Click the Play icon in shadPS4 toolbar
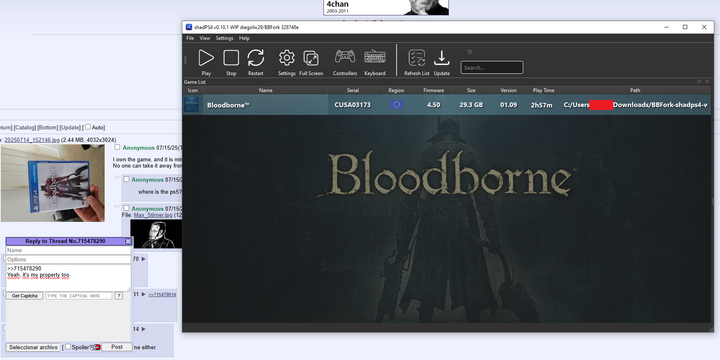720x360 pixels. 206,58
